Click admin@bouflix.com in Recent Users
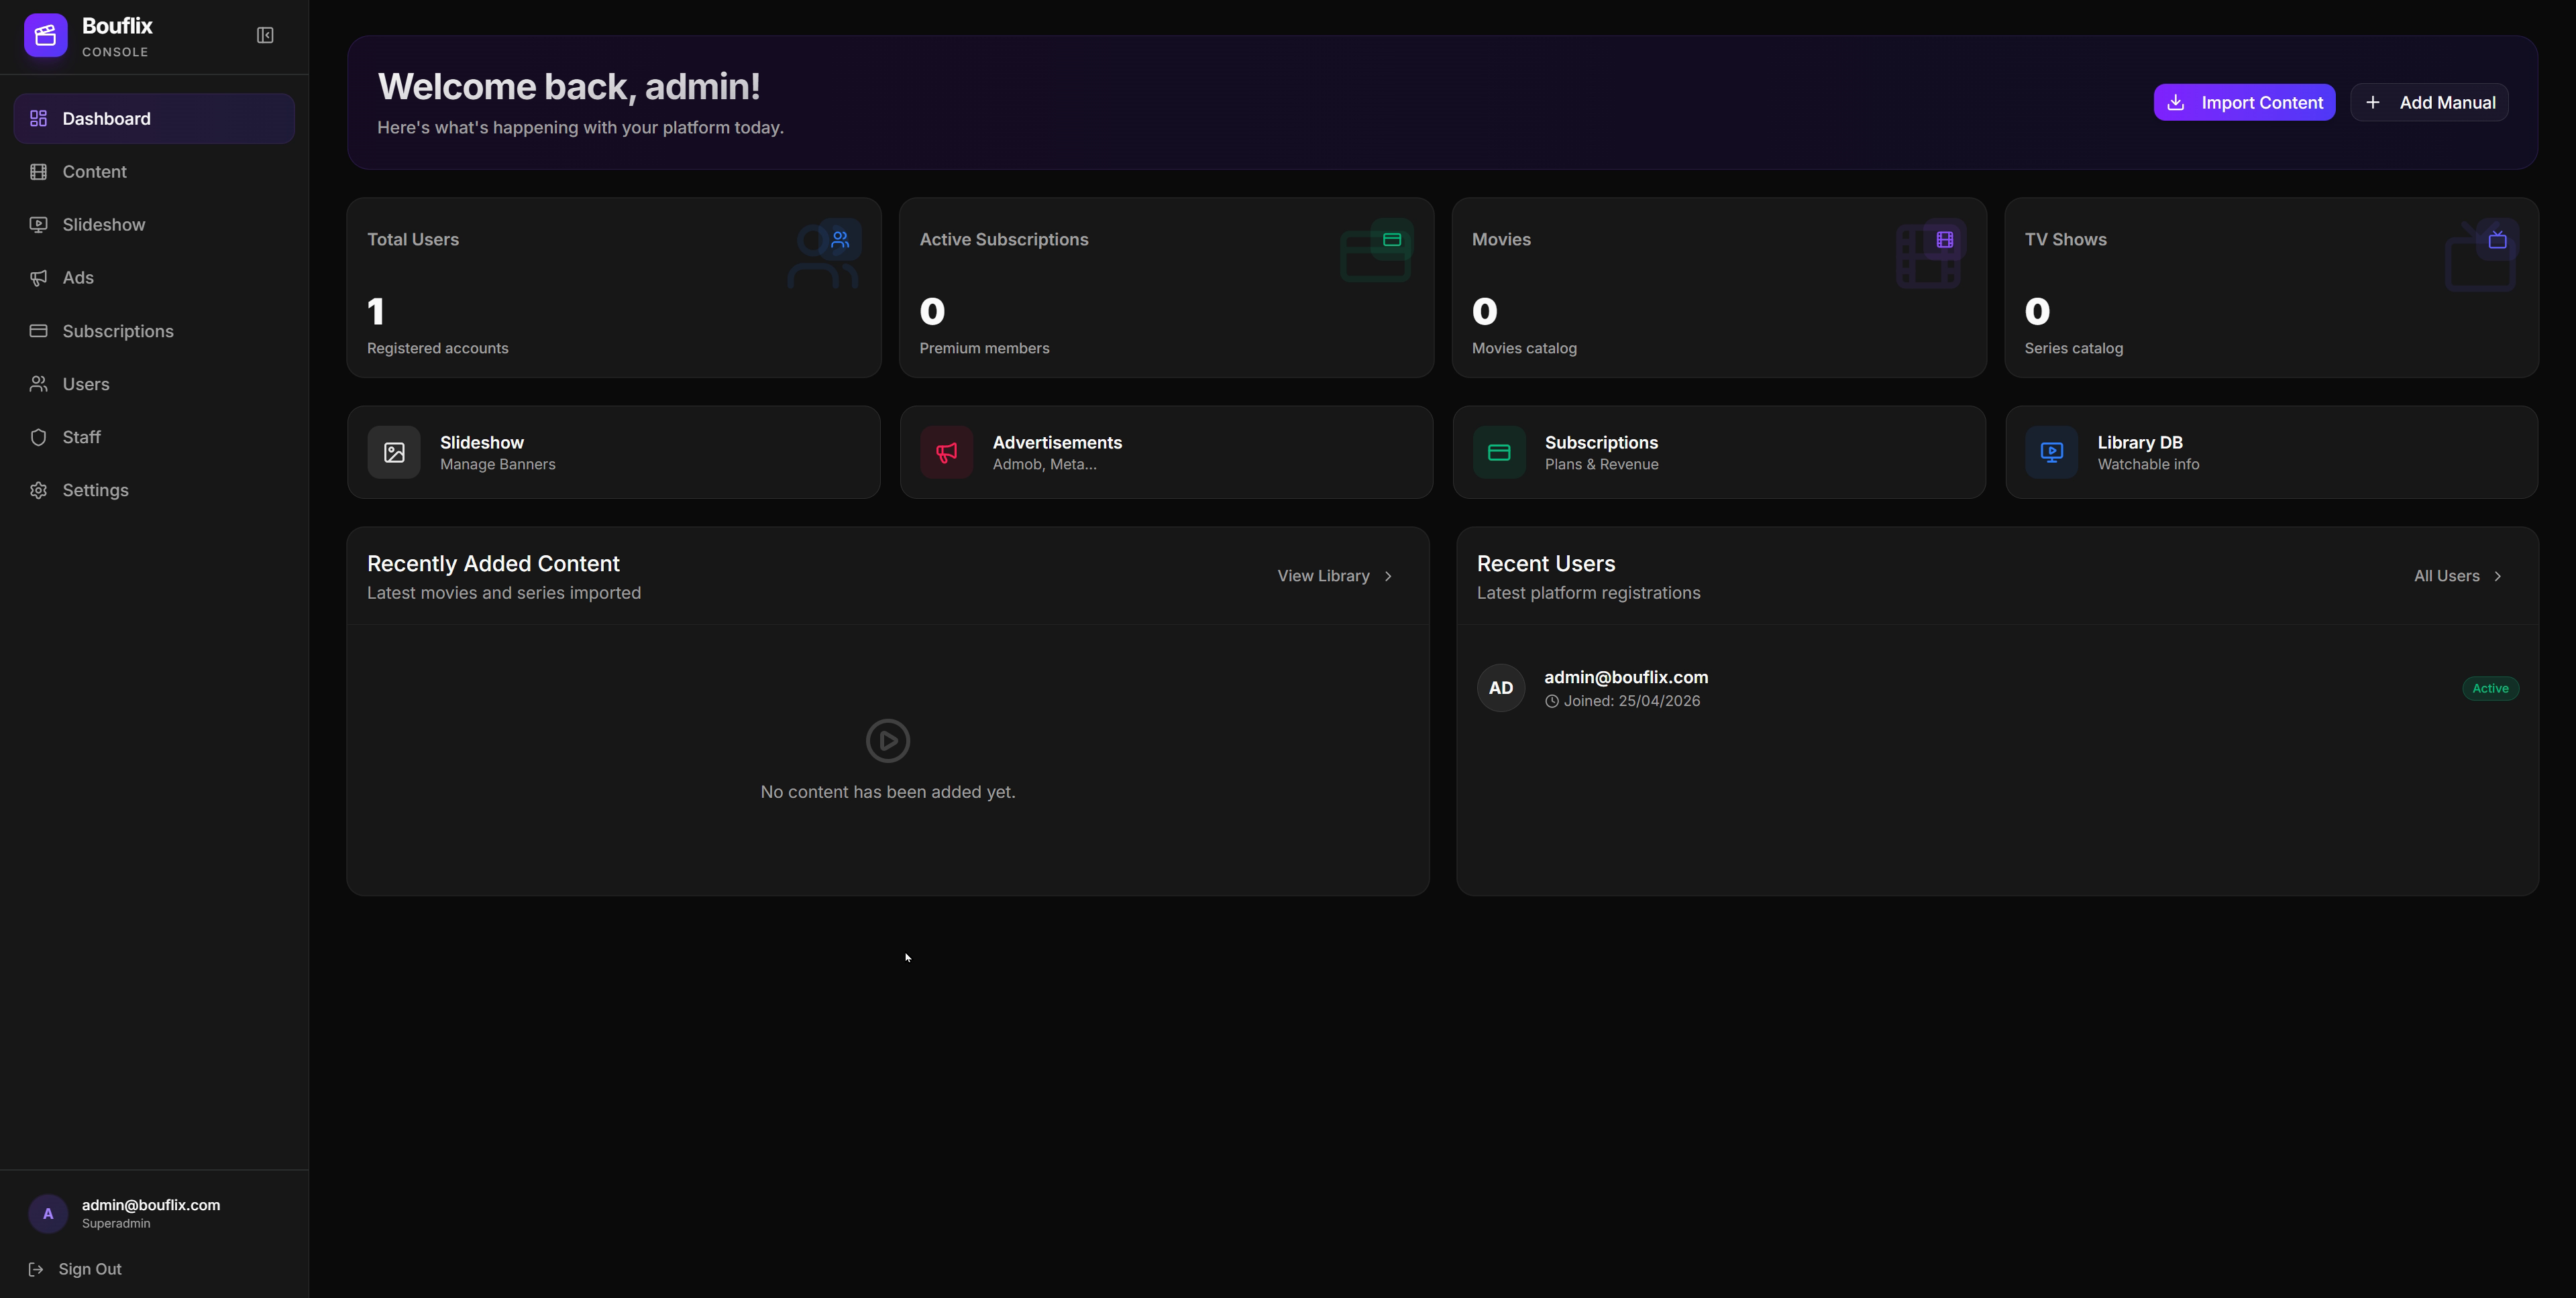This screenshot has width=2576, height=1298. coord(1626,677)
